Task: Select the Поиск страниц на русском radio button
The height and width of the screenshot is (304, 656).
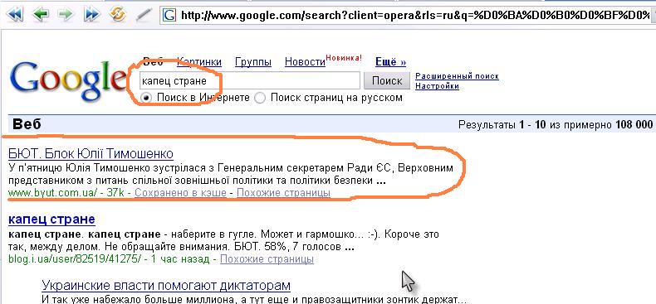Action: (260, 99)
